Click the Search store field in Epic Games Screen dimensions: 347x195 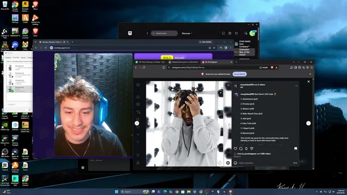164,34
